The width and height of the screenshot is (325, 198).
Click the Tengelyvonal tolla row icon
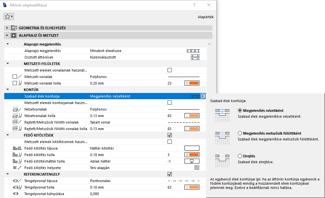click(x=17, y=187)
